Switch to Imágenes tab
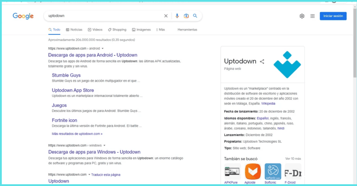Viewport: 357px width, 186px height. click(x=141, y=30)
